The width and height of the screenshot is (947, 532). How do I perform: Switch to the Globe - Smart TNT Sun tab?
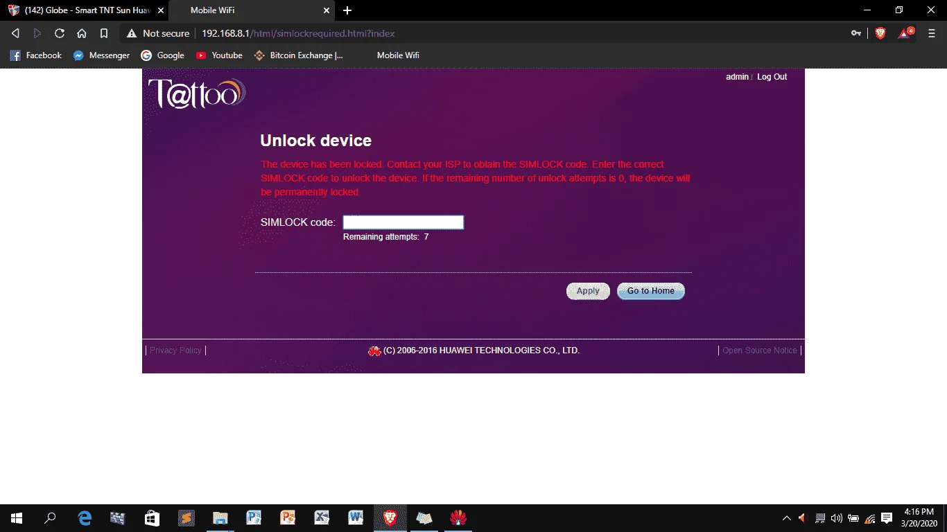tap(85, 10)
